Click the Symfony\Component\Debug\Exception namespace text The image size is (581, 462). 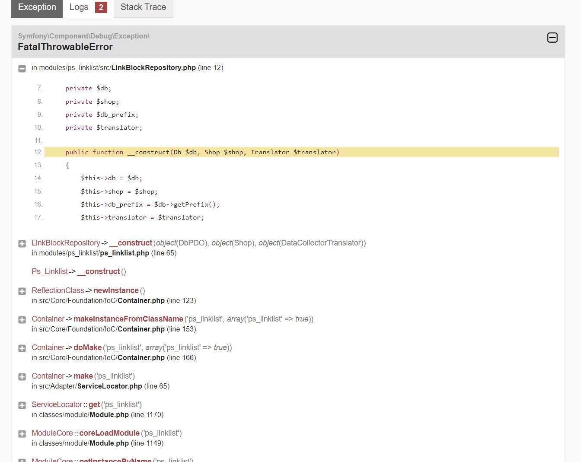coord(84,36)
